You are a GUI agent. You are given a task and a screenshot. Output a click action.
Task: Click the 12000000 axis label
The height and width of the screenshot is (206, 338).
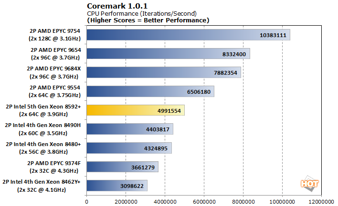pyautogui.click(x=321, y=202)
